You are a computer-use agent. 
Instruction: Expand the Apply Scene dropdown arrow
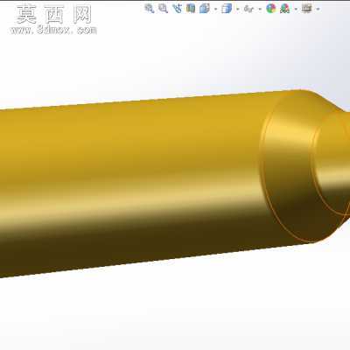coord(296,10)
